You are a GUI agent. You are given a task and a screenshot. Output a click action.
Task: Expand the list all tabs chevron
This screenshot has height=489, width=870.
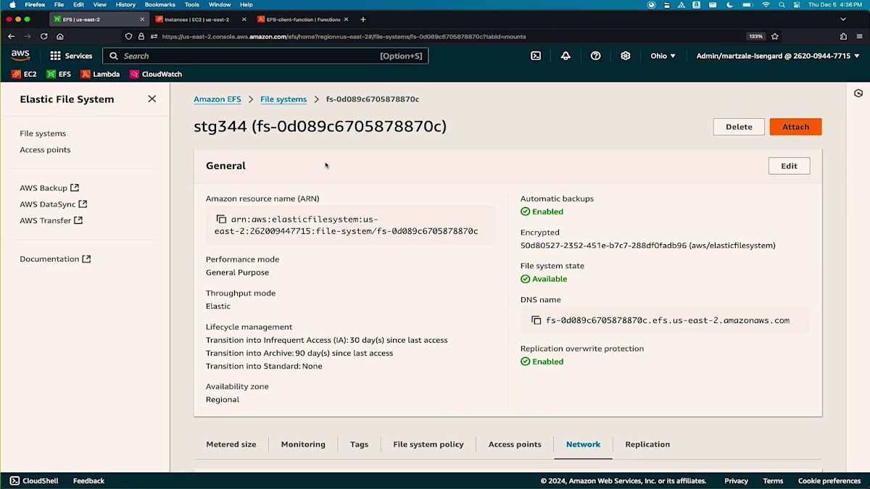click(843, 20)
